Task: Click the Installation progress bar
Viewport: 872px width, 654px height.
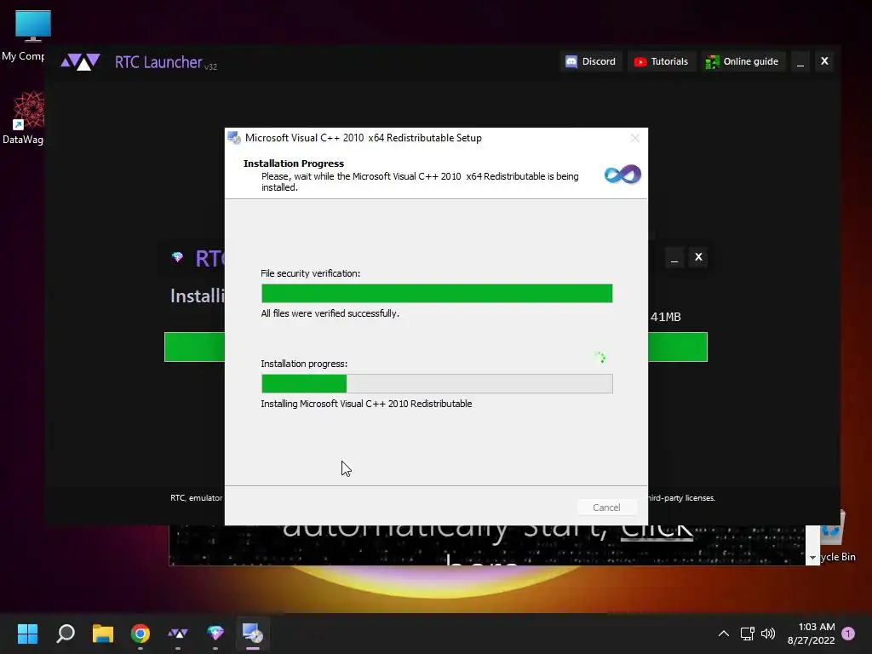Action: tap(437, 383)
